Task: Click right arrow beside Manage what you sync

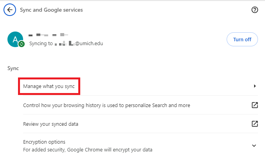Action: [x=255, y=86]
